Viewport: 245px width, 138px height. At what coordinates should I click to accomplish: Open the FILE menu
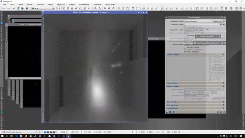tap(5, 5)
